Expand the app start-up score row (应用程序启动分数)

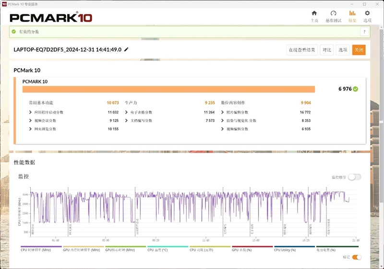(31, 112)
